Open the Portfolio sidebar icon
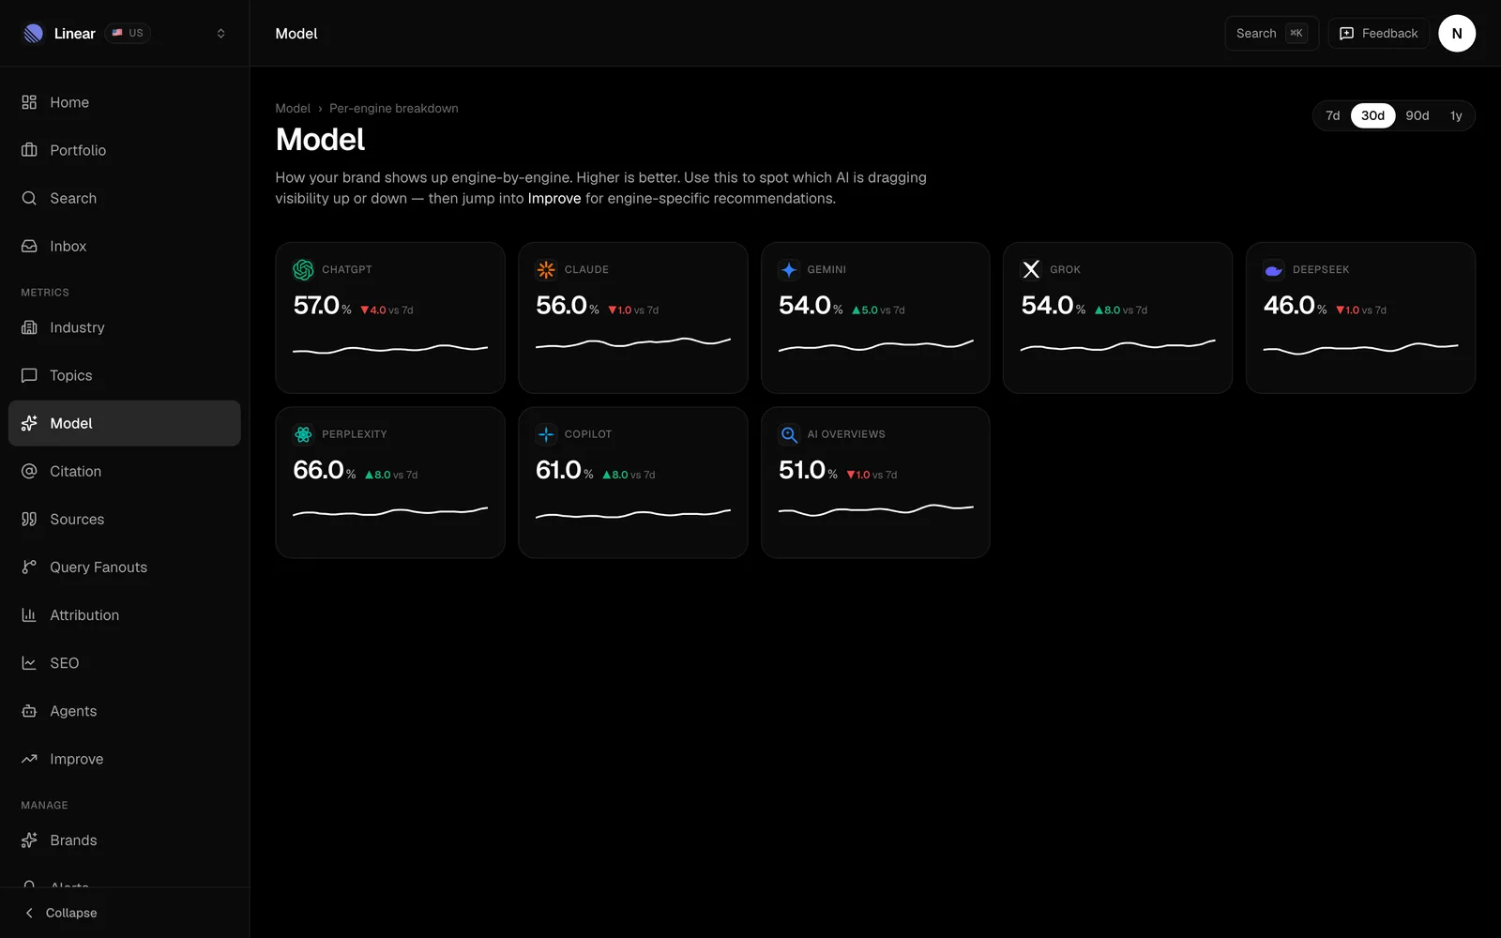 [29, 150]
